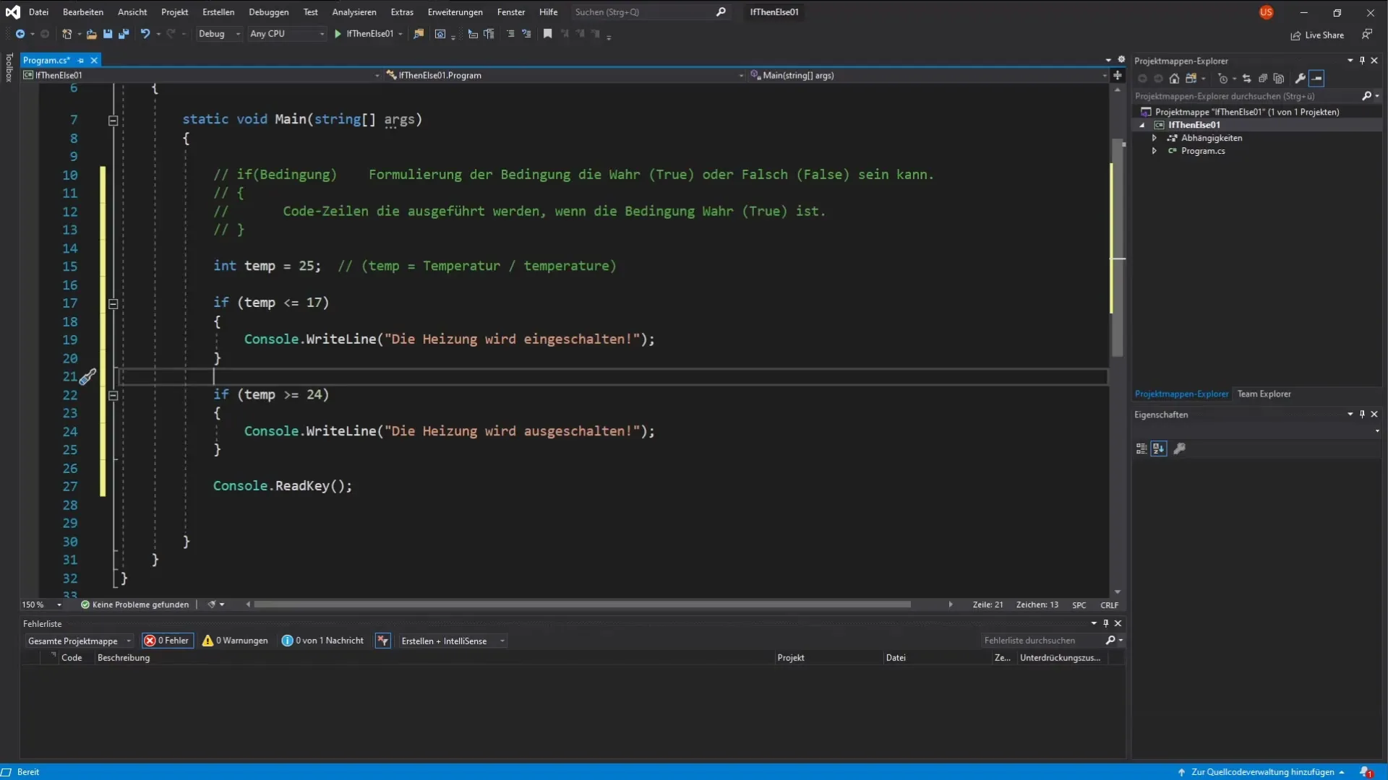
Task: Toggle Alphabetical sort in Eigenschaften panel
Action: (x=1159, y=448)
